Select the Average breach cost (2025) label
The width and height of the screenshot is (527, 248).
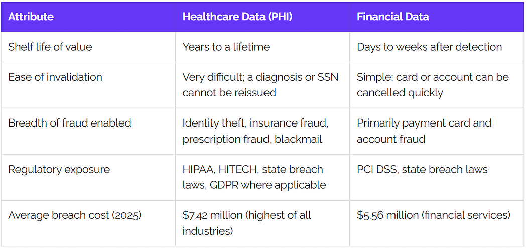click(x=88, y=223)
